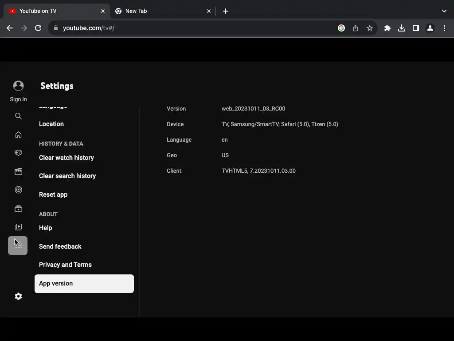Close the YouTube on TV tab
This screenshot has height=341, width=454.
pos(103,11)
